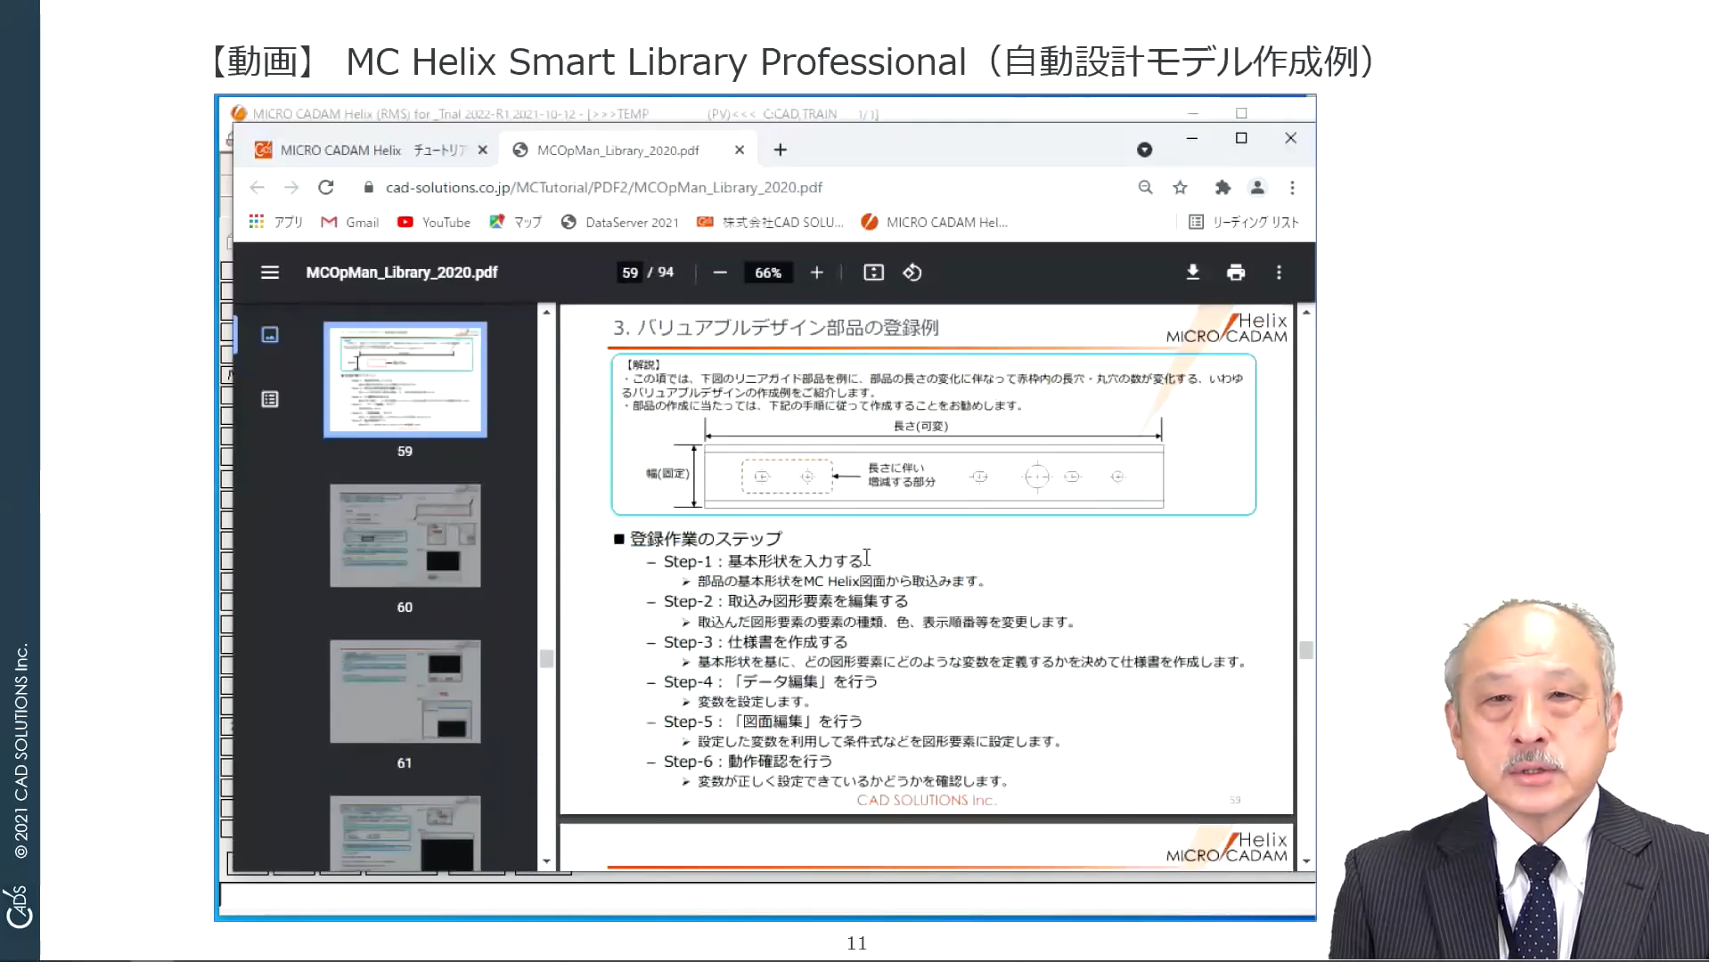Screen dimensions: 1709x962
Task: Open the extensions puzzle icon
Action: tap(1222, 187)
